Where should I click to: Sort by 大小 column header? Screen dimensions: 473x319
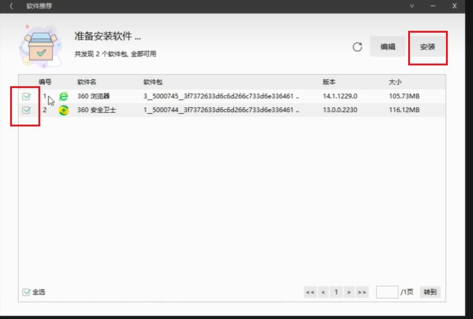395,82
